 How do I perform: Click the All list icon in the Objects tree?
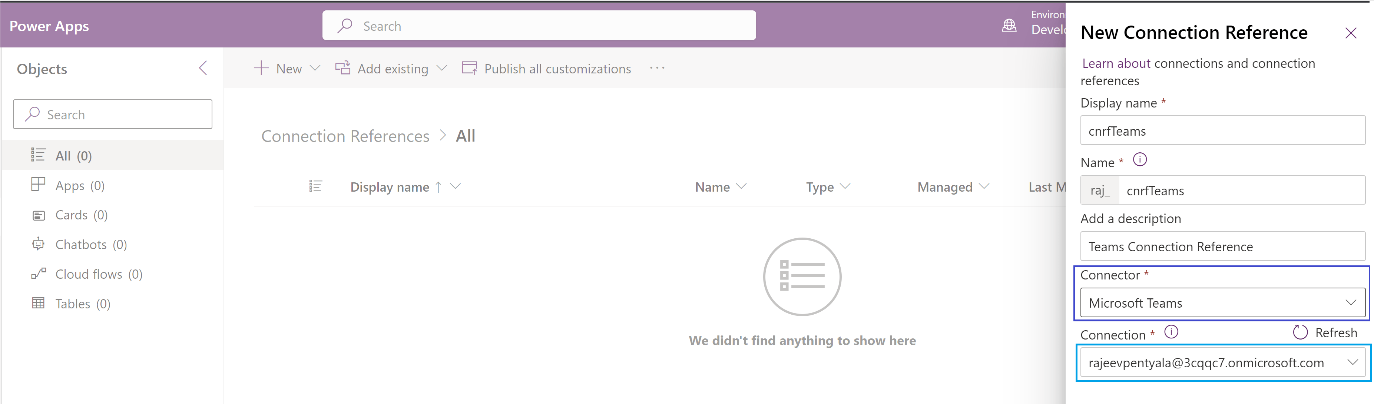click(x=38, y=155)
